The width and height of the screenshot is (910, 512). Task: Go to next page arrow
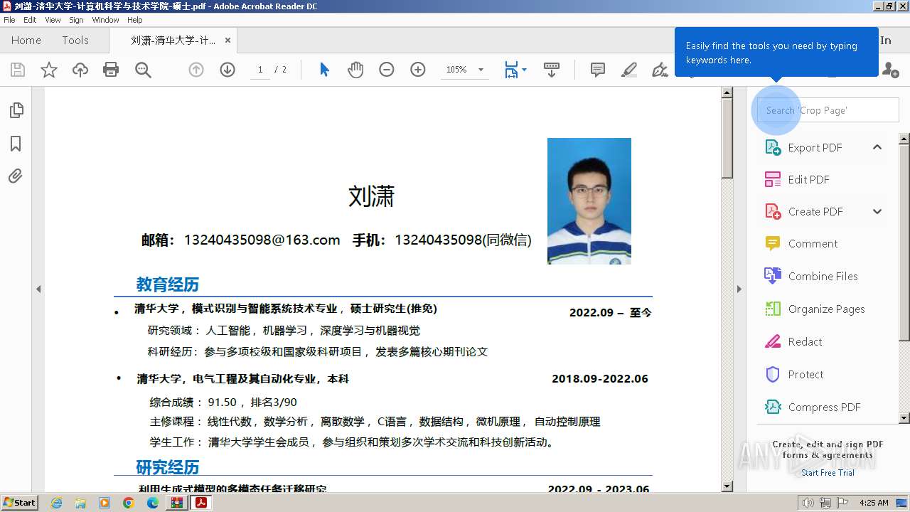tap(227, 70)
